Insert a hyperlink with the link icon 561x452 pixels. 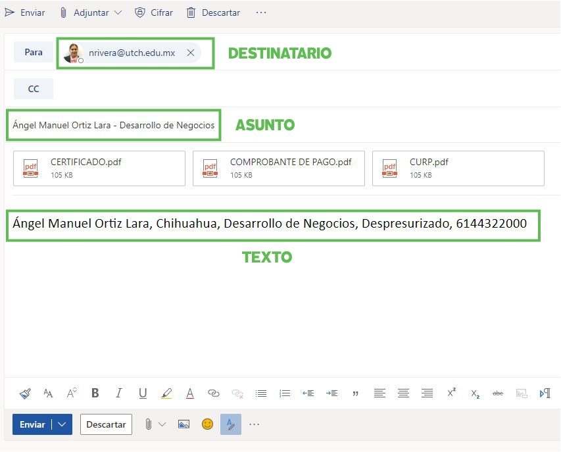(214, 393)
